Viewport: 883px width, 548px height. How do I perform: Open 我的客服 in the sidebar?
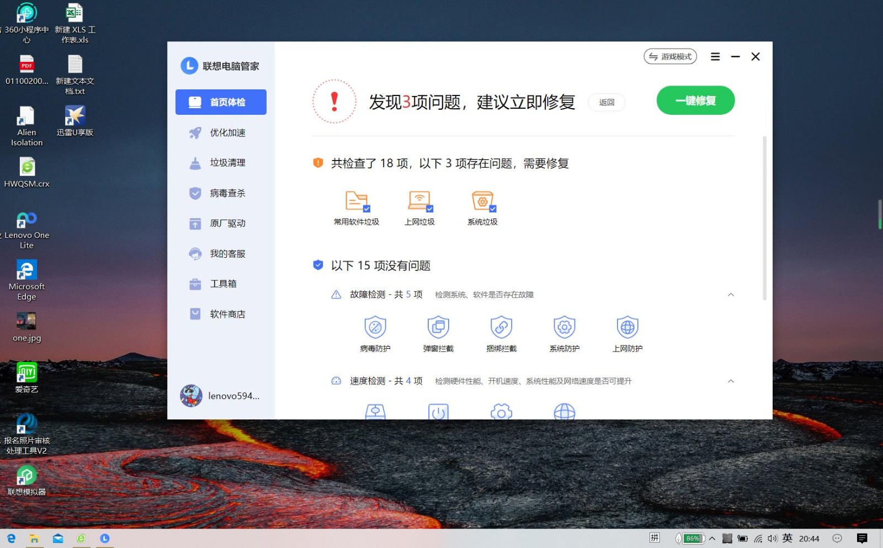pos(221,254)
